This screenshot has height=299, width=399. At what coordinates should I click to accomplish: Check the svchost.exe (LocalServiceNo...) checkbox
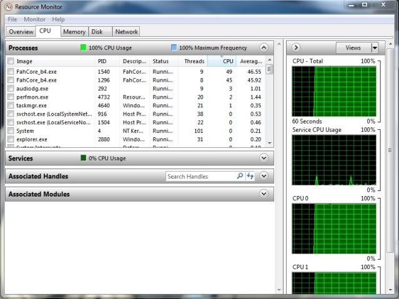11,122
